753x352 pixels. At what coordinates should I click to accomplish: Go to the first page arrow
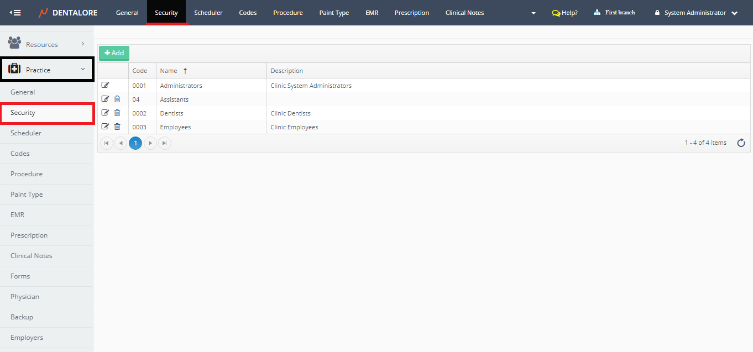[106, 143]
